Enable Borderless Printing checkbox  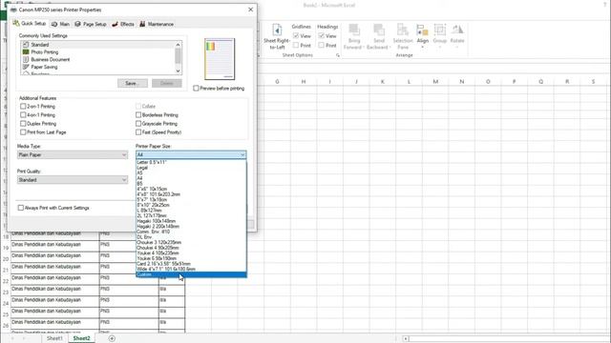coord(138,114)
